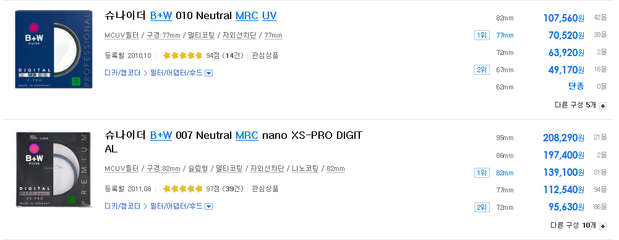
Task: Select 1위 rank badge beside 82mm 139,100원
Action: click(x=482, y=173)
